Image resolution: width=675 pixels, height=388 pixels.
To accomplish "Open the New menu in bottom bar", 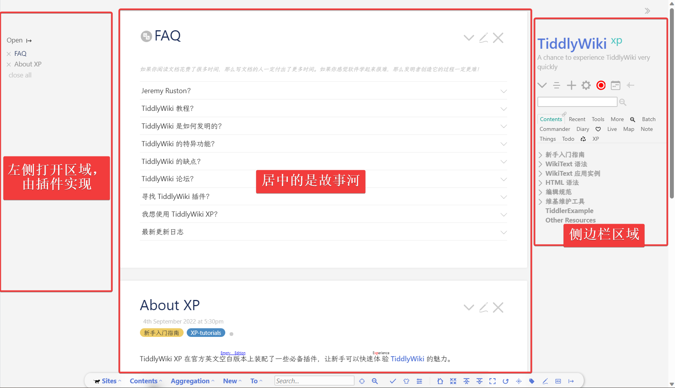I will pyautogui.click(x=232, y=381).
